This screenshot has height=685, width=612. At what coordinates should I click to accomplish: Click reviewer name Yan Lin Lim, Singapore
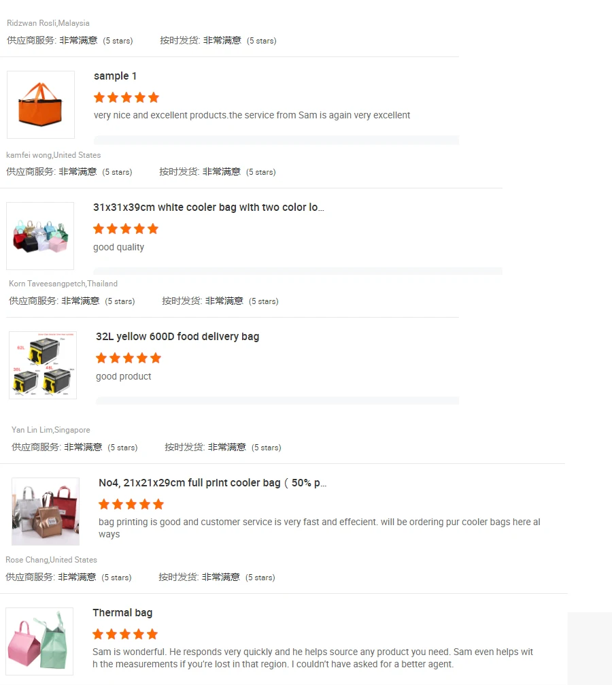point(51,430)
